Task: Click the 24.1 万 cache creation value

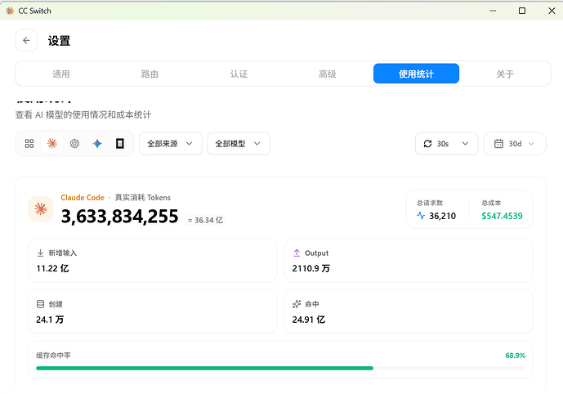Action: point(50,320)
